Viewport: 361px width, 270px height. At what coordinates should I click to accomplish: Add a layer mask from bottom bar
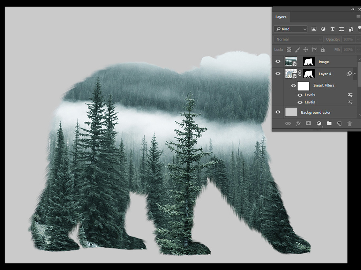click(x=308, y=123)
